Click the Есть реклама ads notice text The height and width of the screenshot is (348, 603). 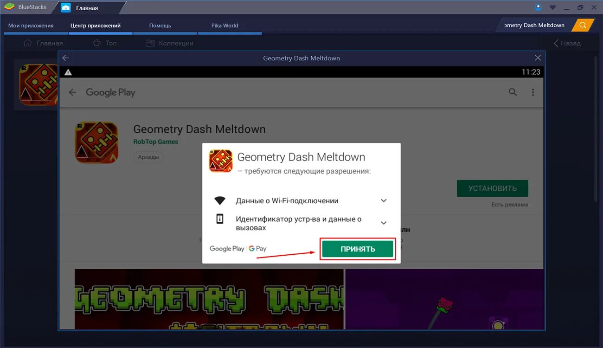pos(510,205)
